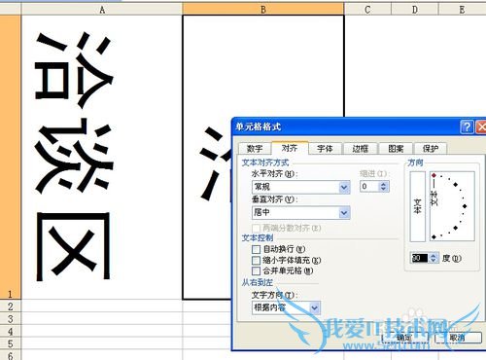Enable the 缩小字体填充 checkbox
Viewport: 486px width, 360px height.
point(256,260)
